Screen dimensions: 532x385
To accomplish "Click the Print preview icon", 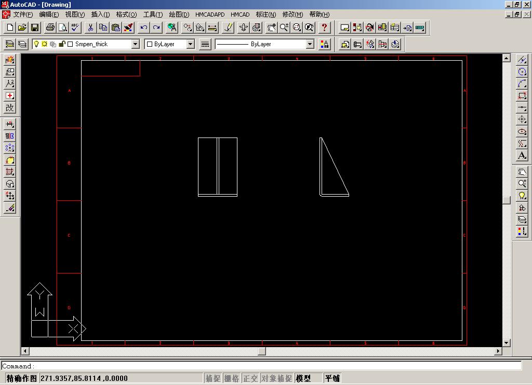I will [x=62, y=28].
